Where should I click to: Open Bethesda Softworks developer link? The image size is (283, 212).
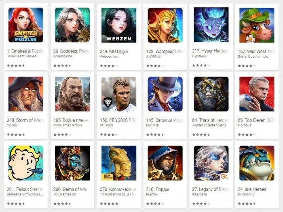(25, 194)
